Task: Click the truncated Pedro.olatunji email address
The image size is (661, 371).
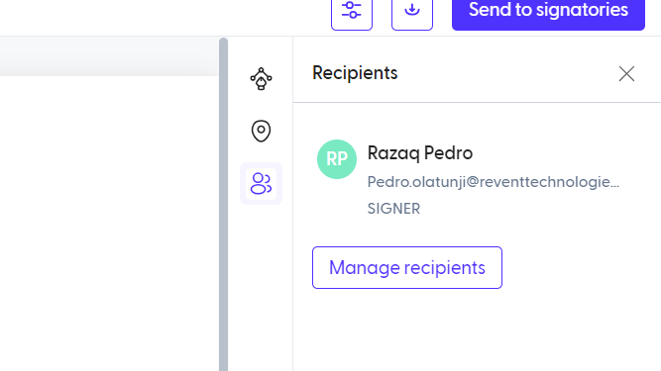Action: coord(494,182)
